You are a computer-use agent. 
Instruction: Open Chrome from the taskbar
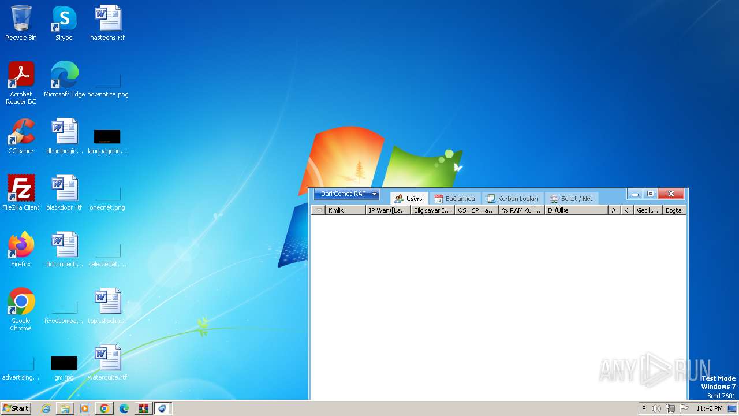[x=104, y=408]
